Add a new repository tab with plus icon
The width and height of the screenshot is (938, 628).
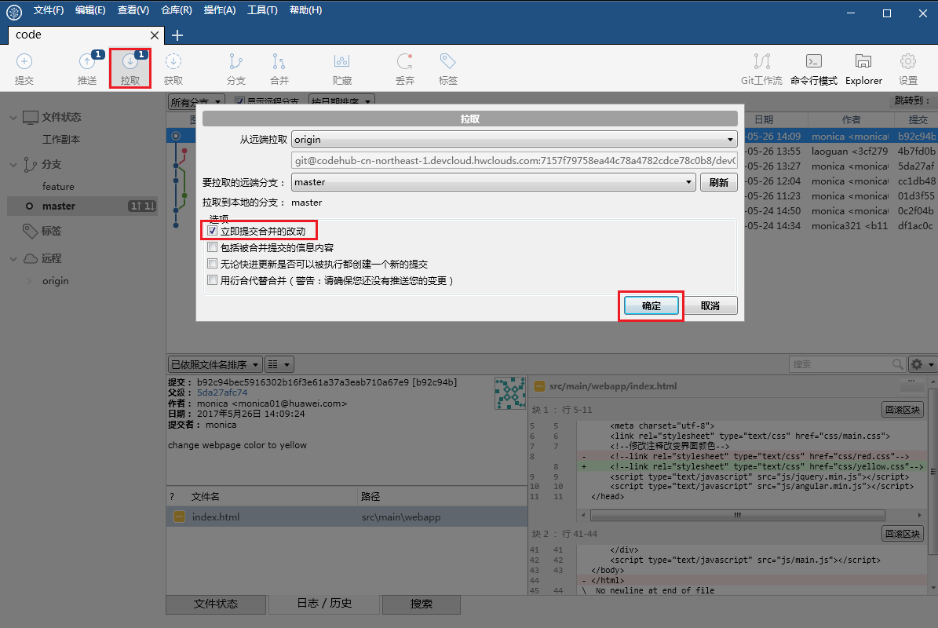[177, 35]
